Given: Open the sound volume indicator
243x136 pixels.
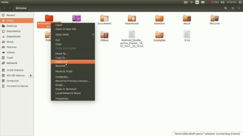Looking at the screenshot, I should 222,2.
